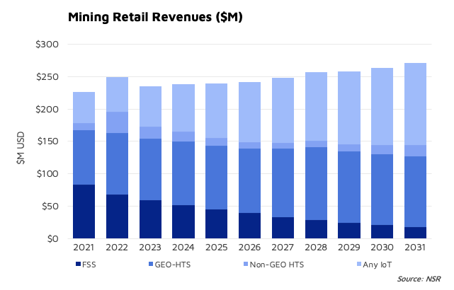Screen dimensions: 454x290
Task: Select the 2031 Non-GEO HTS bar segment
Action: tap(415, 151)
